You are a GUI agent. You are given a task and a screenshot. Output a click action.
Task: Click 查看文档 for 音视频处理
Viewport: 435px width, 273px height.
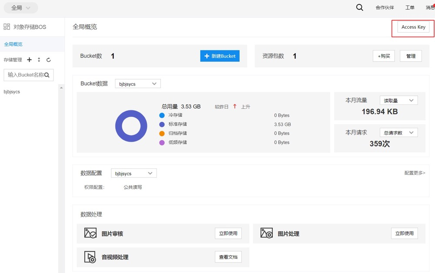(228, 257)
